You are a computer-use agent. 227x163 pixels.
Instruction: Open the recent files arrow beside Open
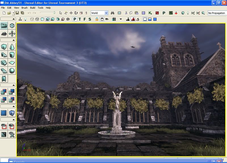tap(13, 13)
